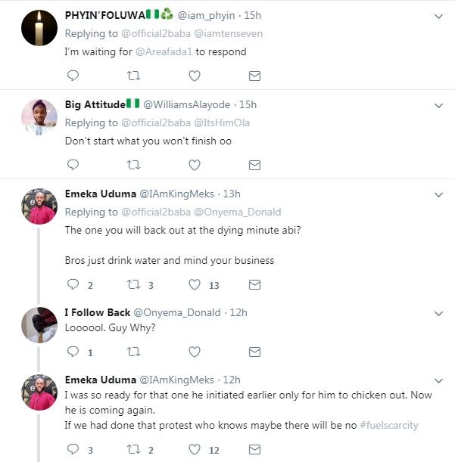Open Big Attitude's profile picture

[39, 117]
